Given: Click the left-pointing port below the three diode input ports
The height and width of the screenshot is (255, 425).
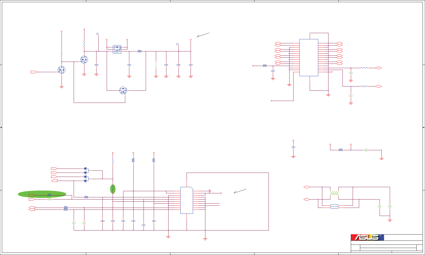Looking at the screenshot, I should click(54, 181).
